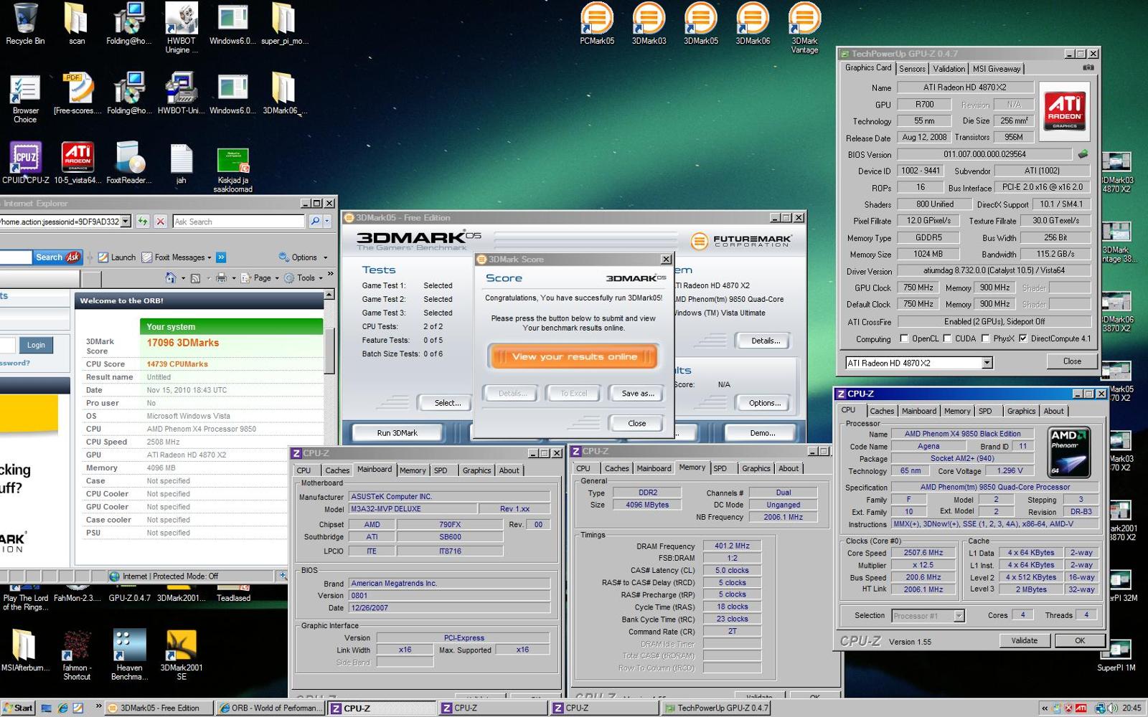Image resolution: width=1148 pixels, height=717 pixels.
Task: Launch 3DMark06 desktop shortcut
Action: [753, 23]
